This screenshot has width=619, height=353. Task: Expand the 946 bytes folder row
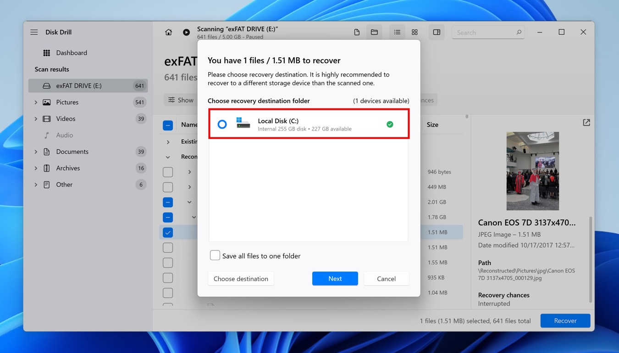click(189, 172)
